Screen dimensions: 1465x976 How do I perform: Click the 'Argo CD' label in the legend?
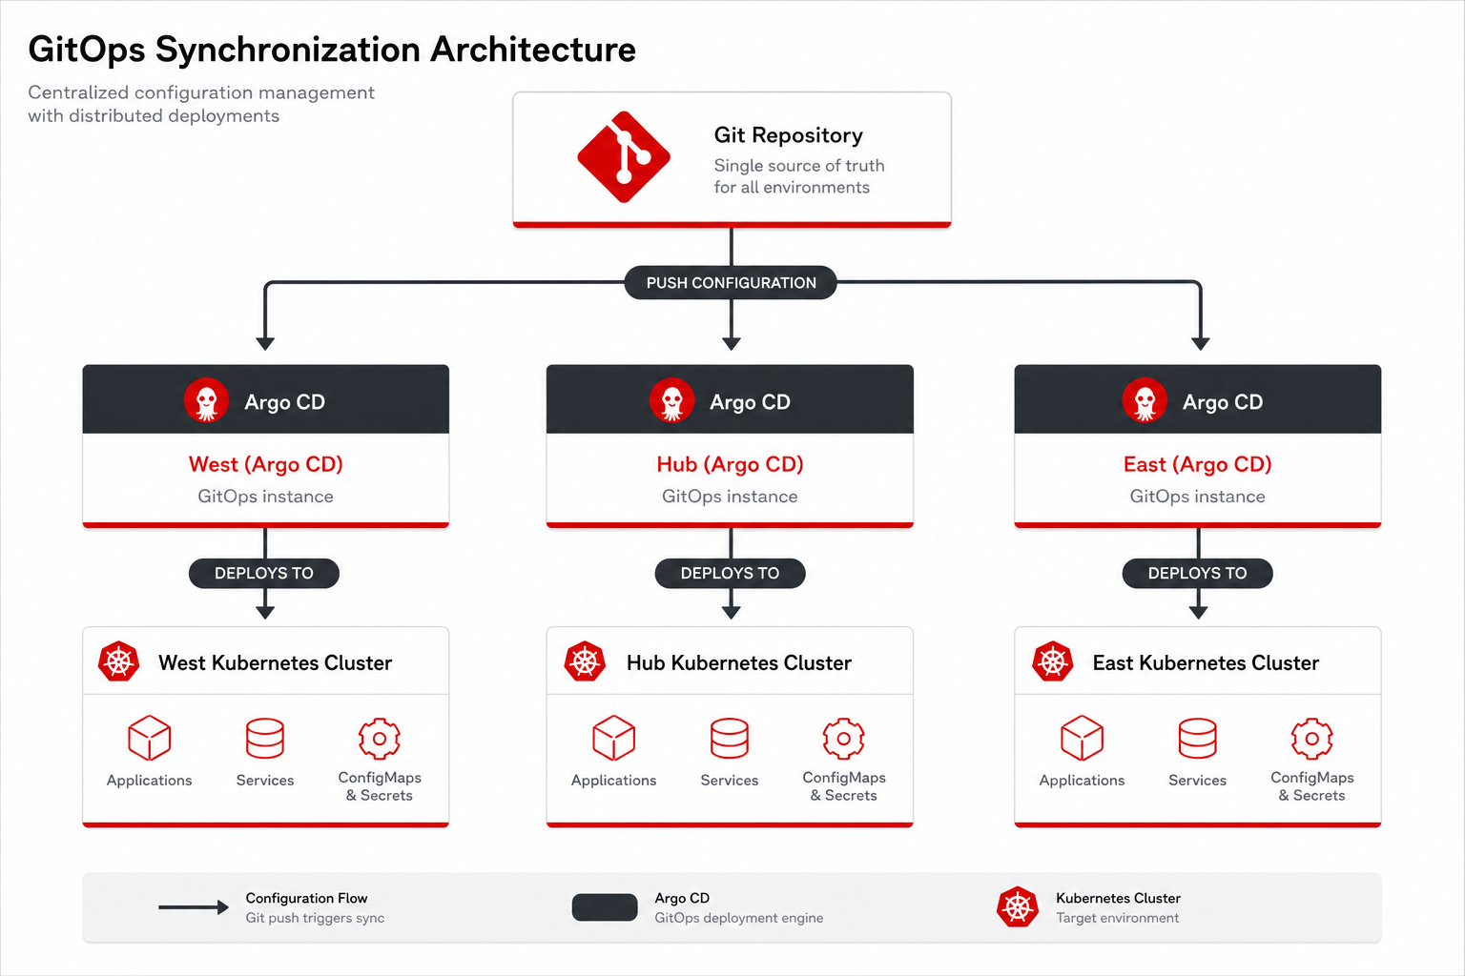tap(683, 898)
